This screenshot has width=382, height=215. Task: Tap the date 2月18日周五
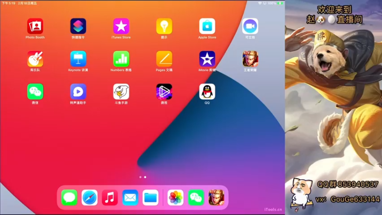coord(27,3)
